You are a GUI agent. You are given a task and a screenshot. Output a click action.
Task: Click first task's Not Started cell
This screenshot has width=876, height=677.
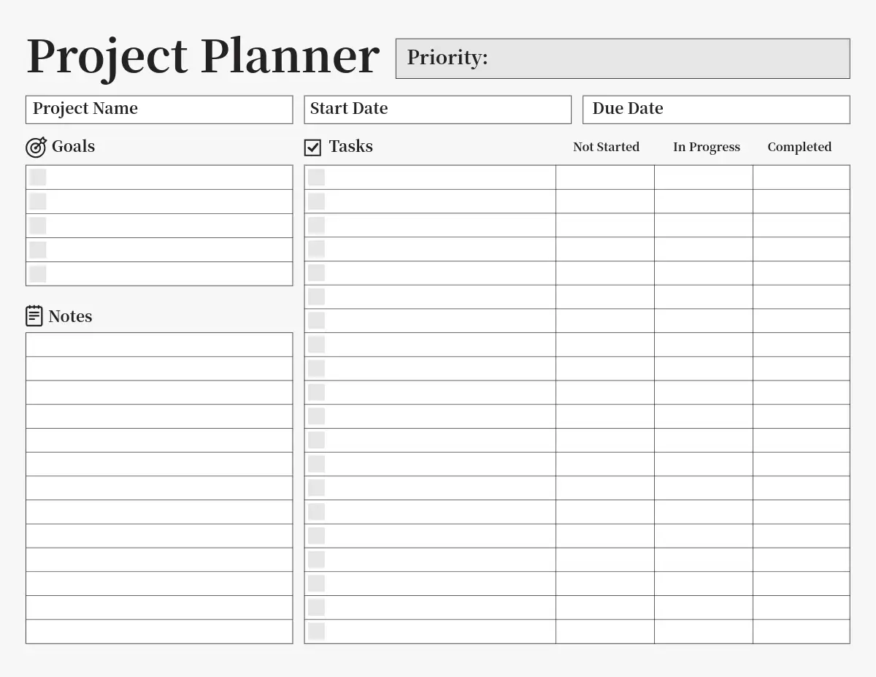coord(605,177)
